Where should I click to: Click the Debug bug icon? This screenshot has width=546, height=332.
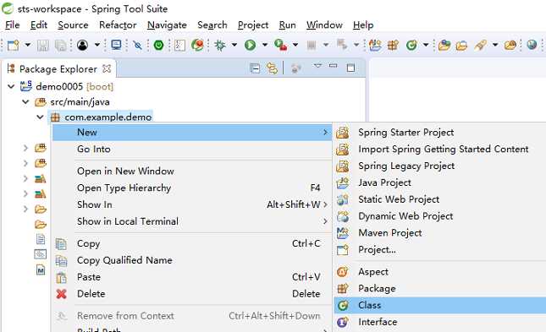click(220, 45)
